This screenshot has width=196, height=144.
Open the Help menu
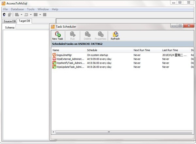point(55,9)
